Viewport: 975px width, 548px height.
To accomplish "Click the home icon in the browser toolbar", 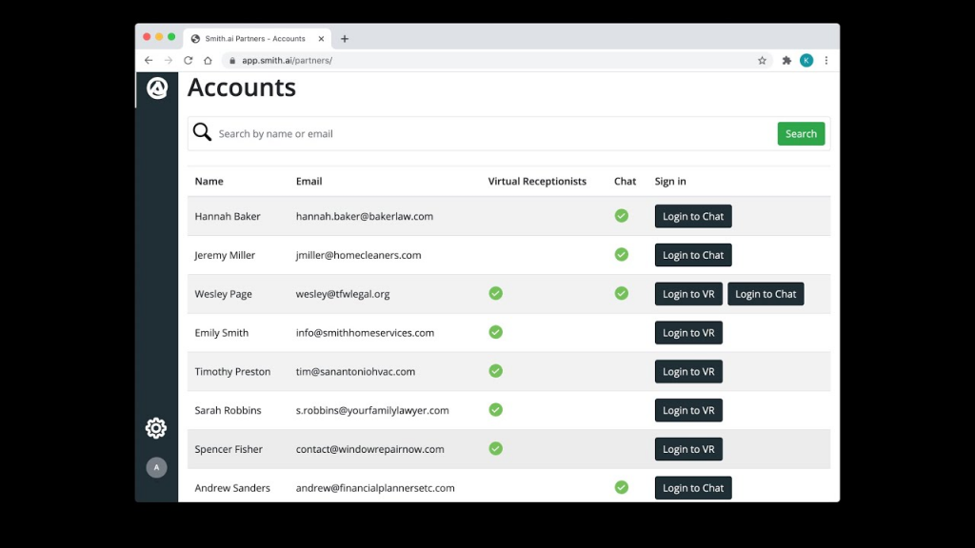I will click(211, 59).
